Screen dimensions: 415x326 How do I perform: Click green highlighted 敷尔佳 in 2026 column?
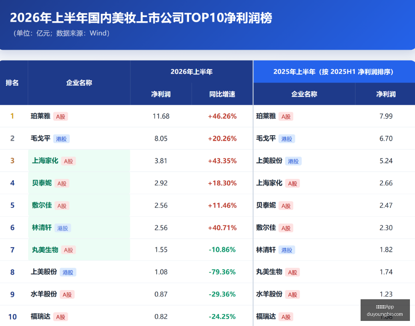pos(42,205)
